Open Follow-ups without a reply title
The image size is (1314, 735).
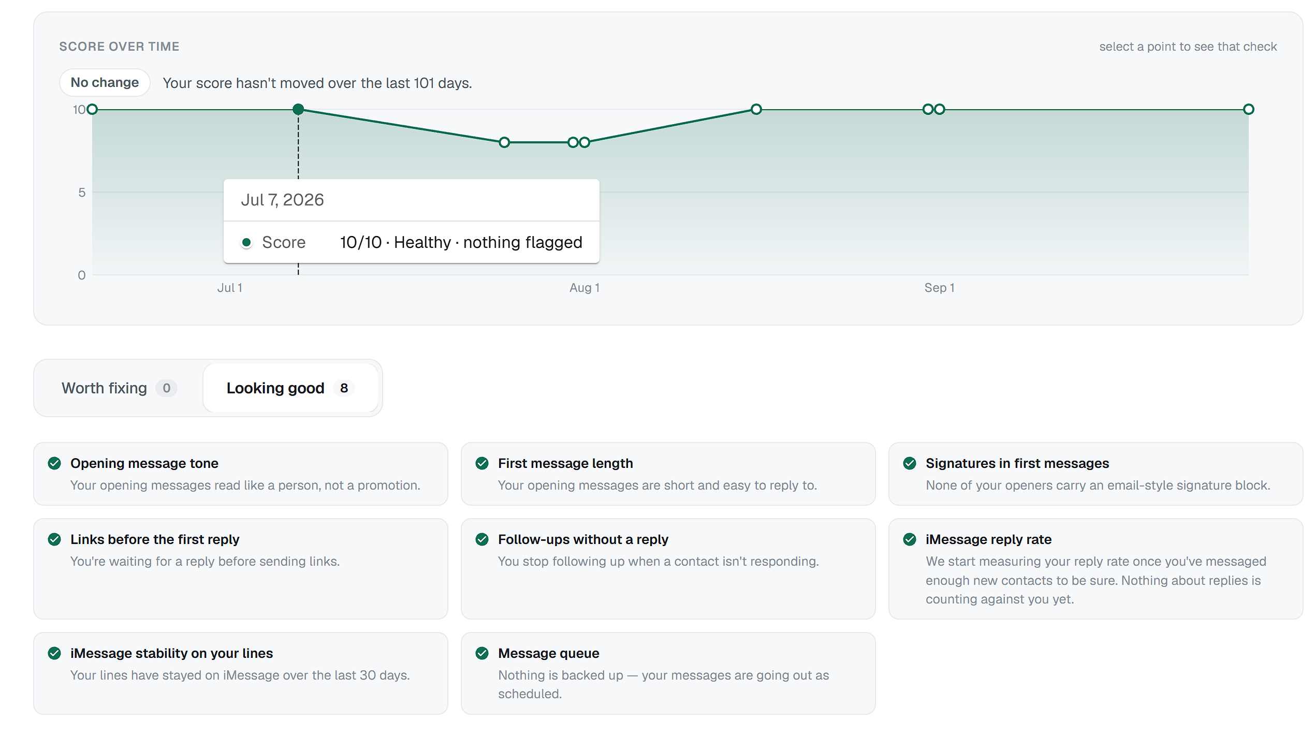point(583,539)
